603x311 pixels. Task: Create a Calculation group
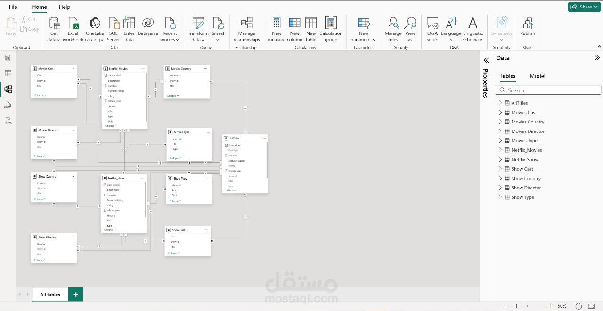(331, 29)
